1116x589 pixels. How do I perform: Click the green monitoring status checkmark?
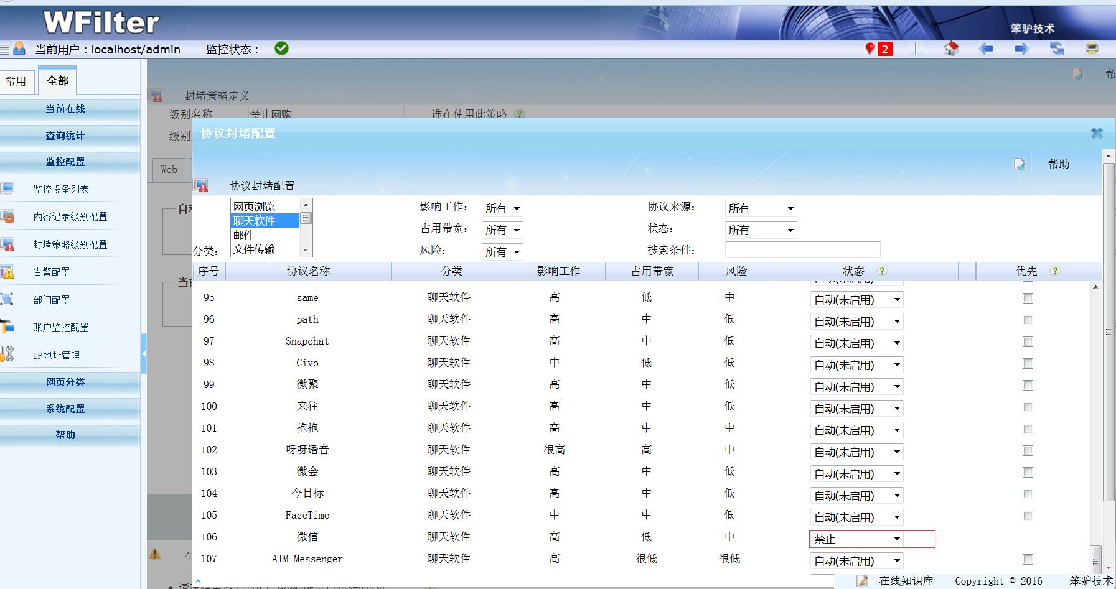click(281, 49)
